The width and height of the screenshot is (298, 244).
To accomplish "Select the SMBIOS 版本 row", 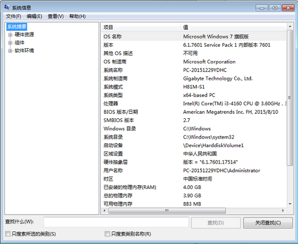I will (x=194, y=120).
